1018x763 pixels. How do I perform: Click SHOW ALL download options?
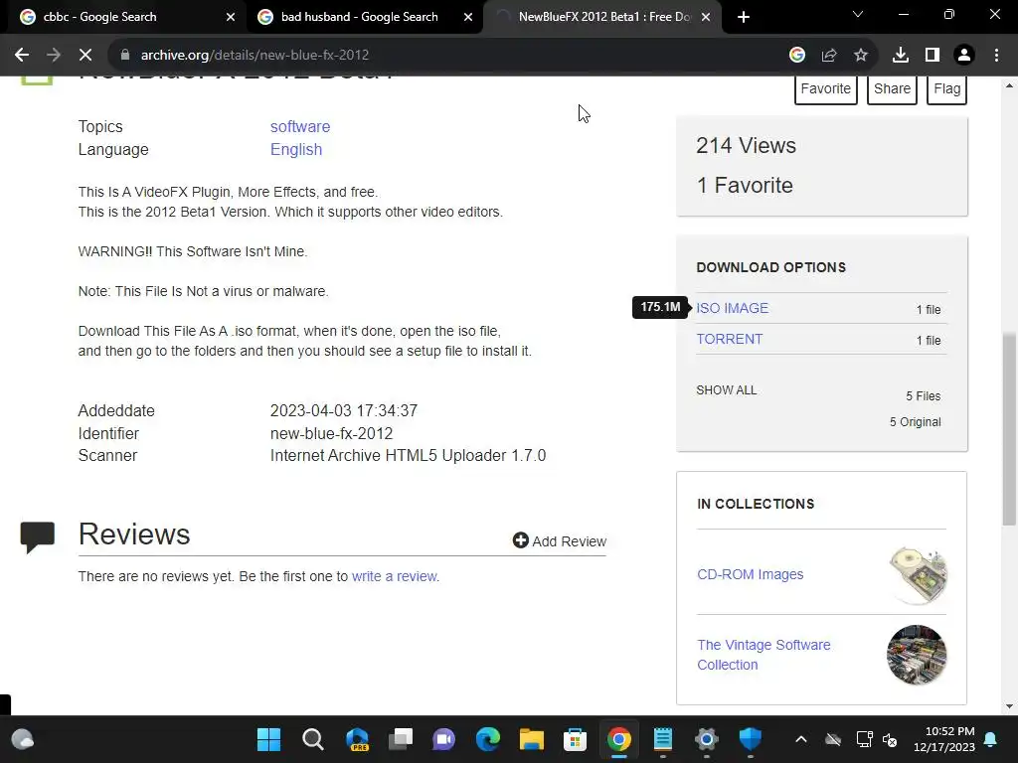coord(727,389)
